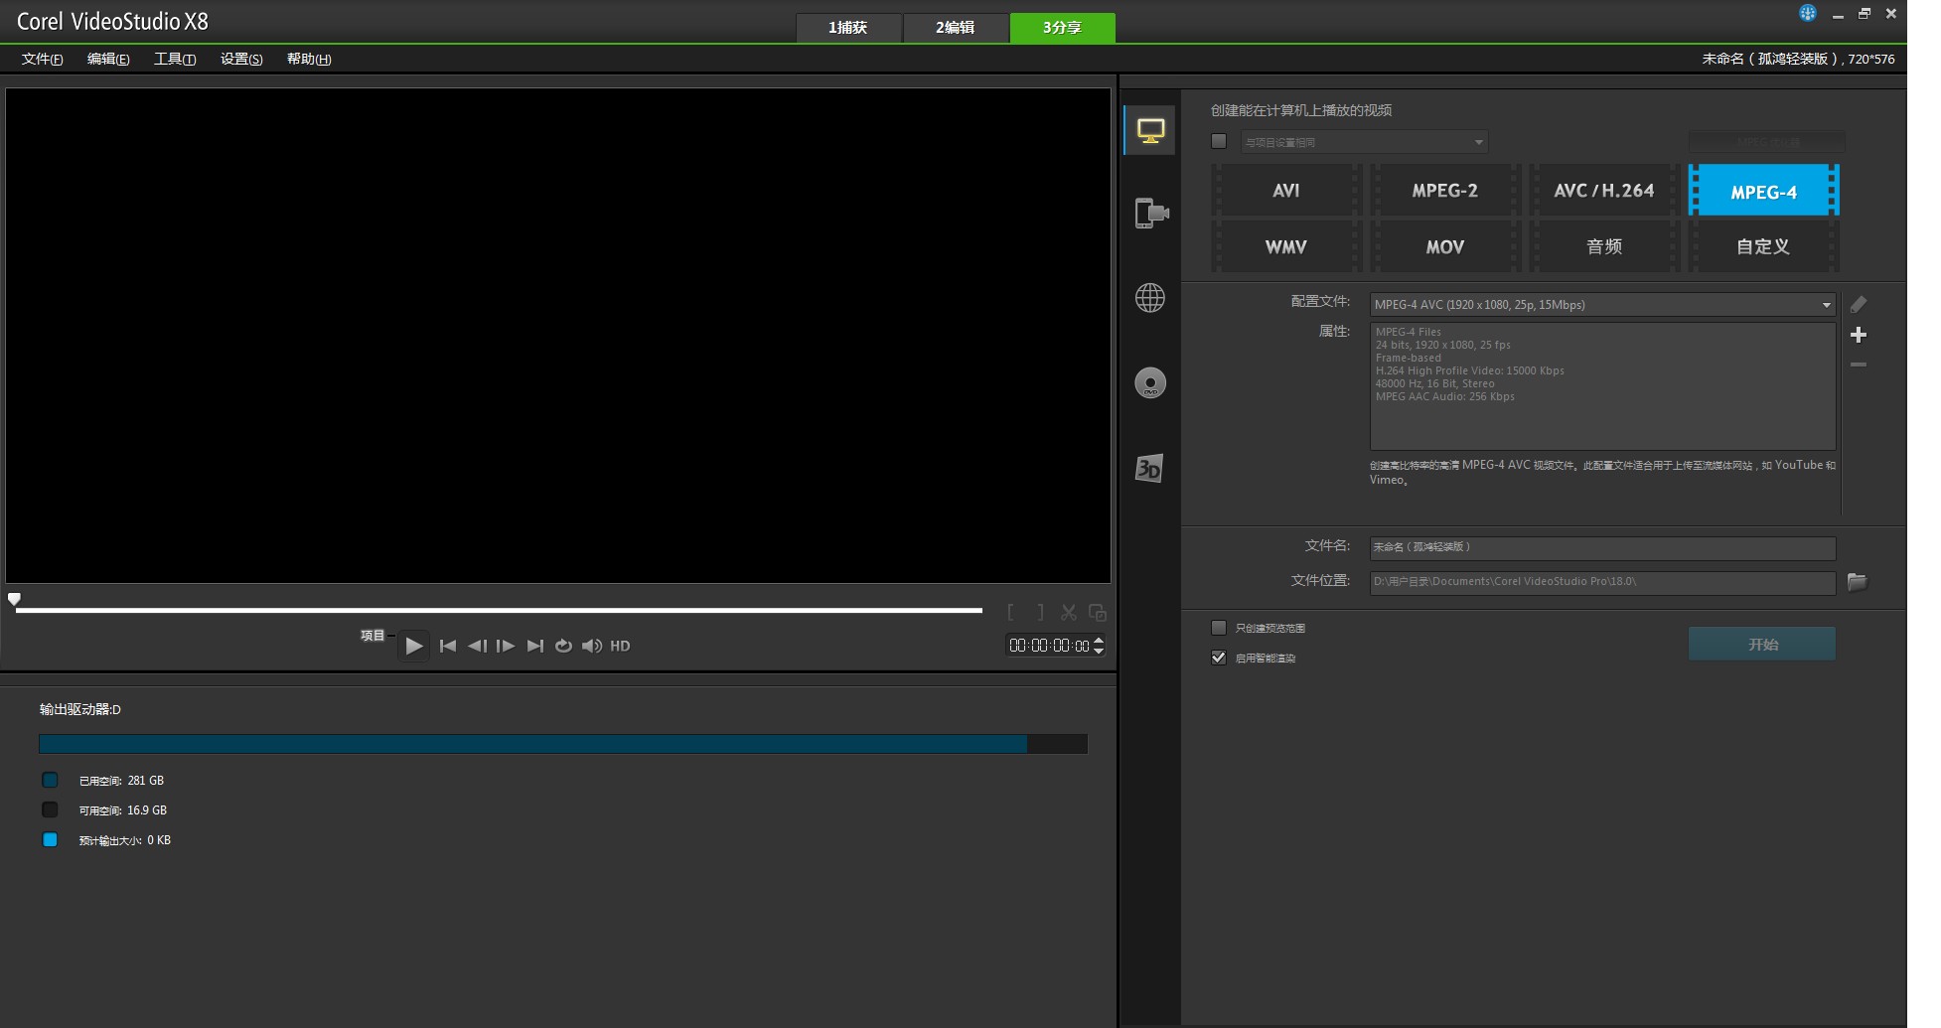Click the blue globe icon in title bar
This screenshot has width=1941, height=1028.
(1808, 13)
